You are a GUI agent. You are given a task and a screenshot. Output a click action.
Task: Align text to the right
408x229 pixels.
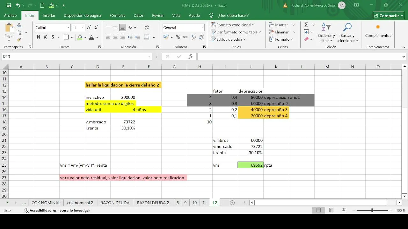pyautogui.click(x=122, y=37)
